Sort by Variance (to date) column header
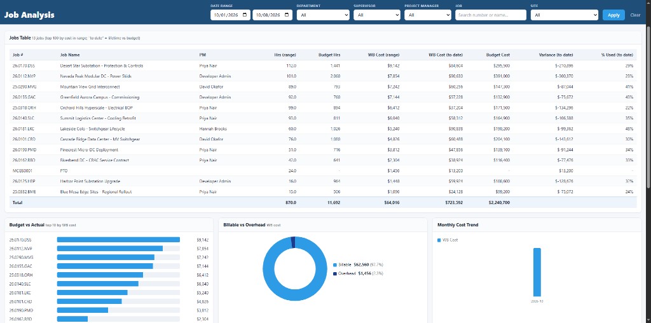 coord(556,55)
